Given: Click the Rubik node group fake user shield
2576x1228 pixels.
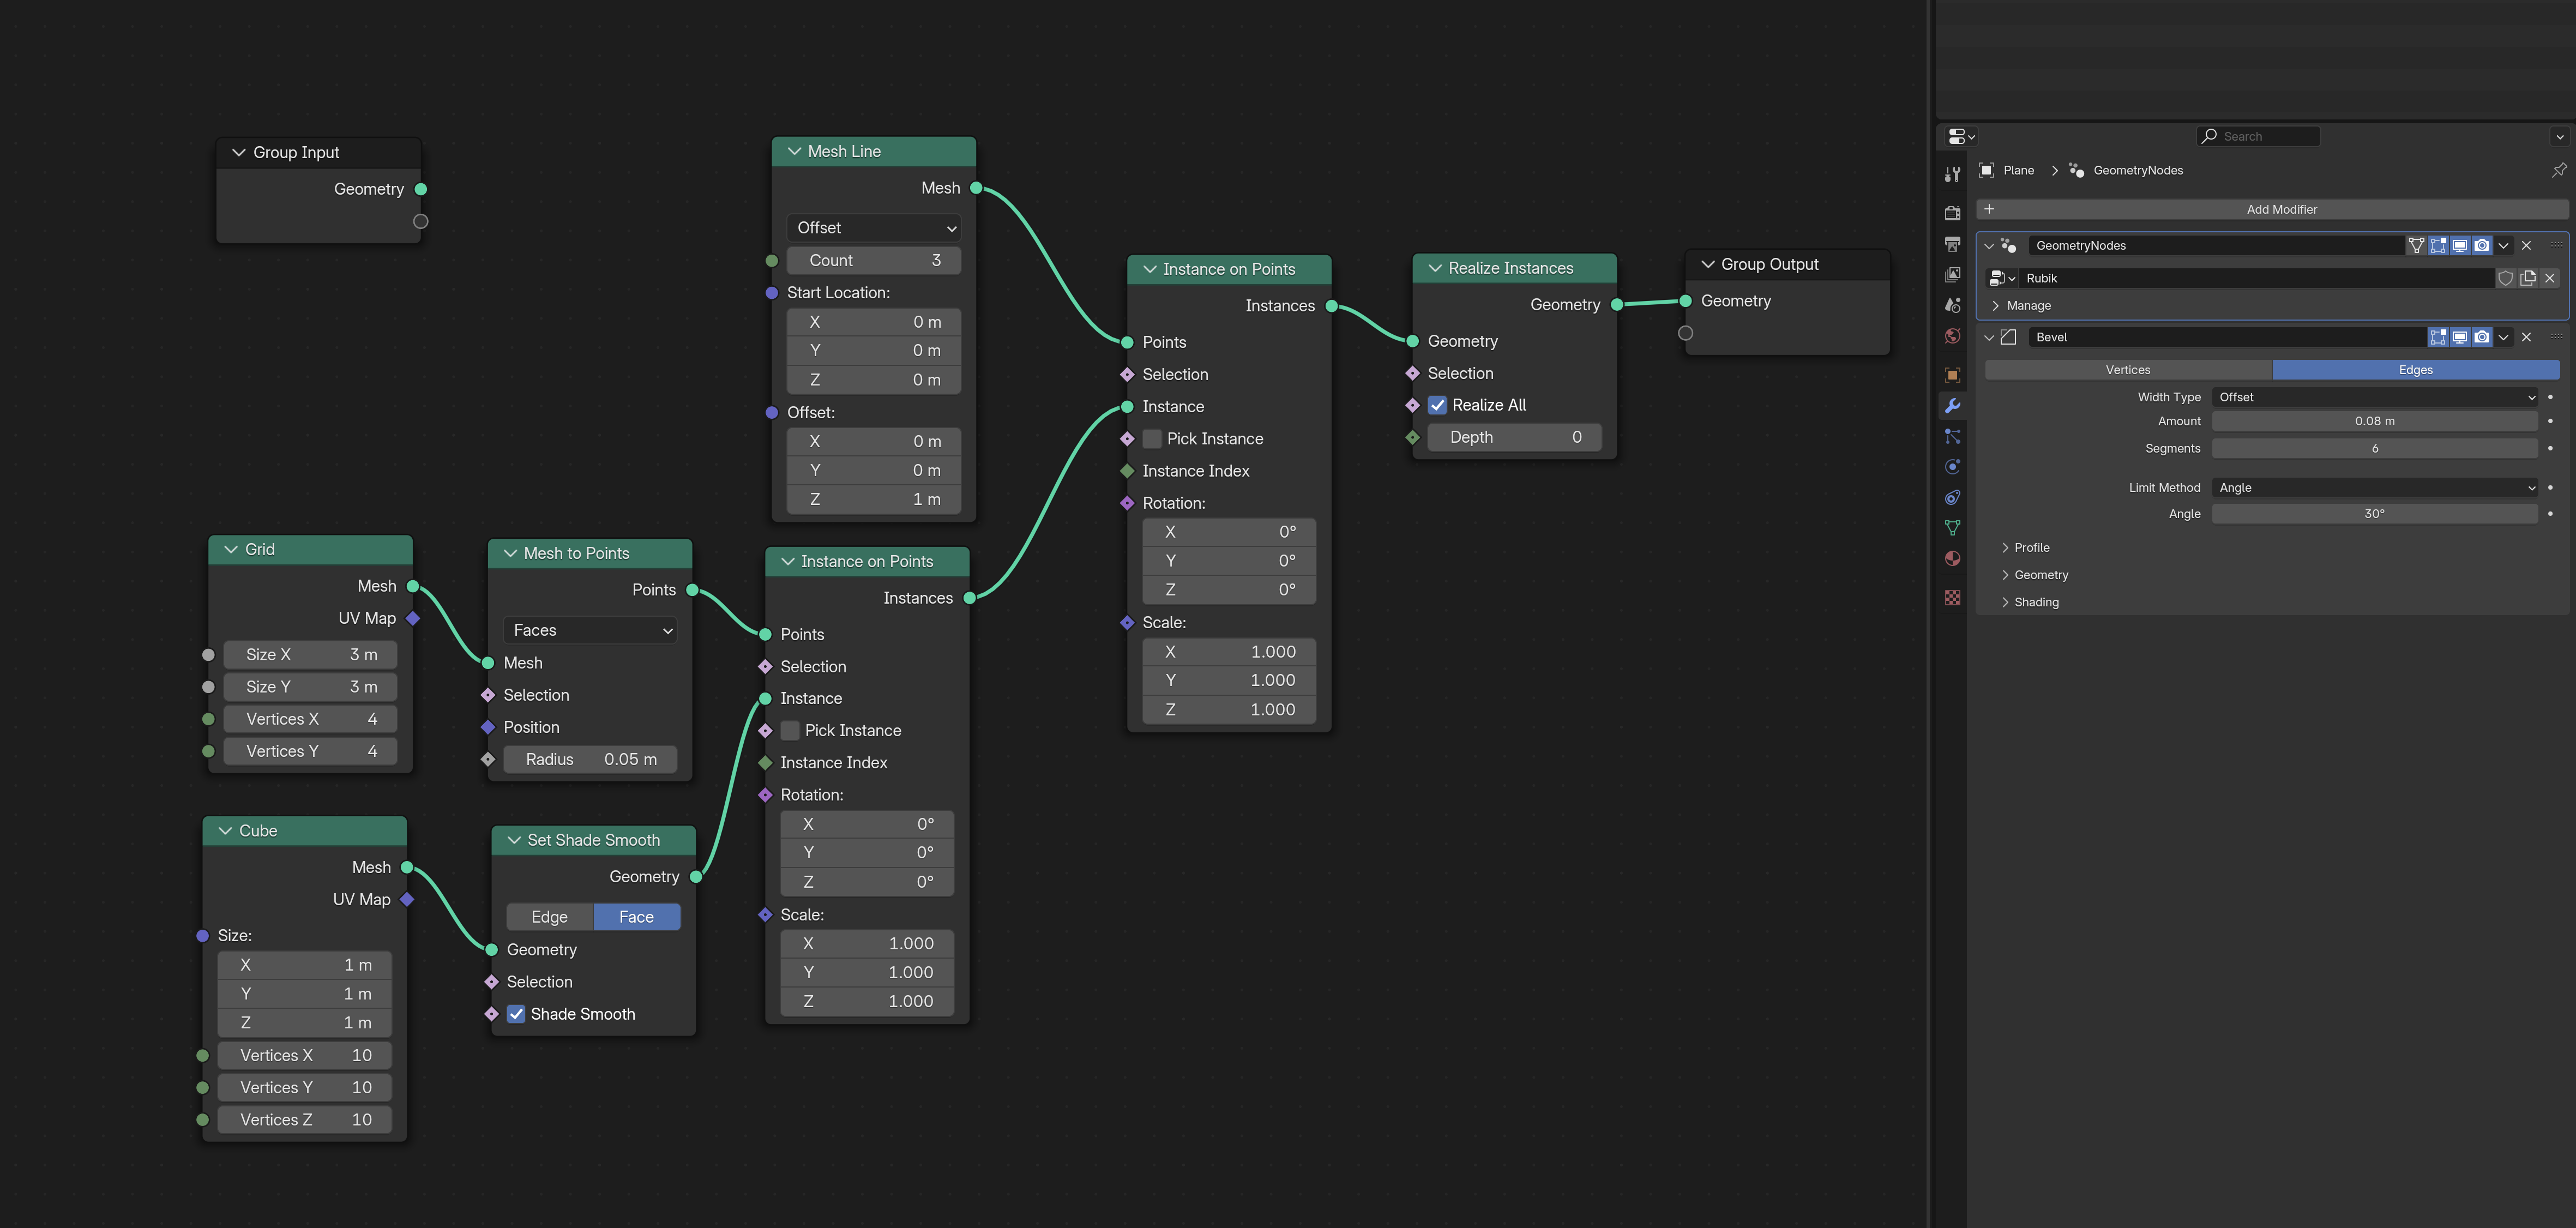Looking at the screenshot, I should pyautogui.click(x=2506, y=278).
